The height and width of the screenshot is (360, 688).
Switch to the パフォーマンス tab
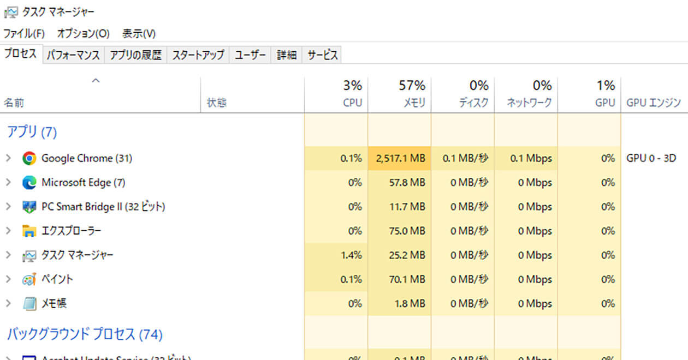[73, 55]
